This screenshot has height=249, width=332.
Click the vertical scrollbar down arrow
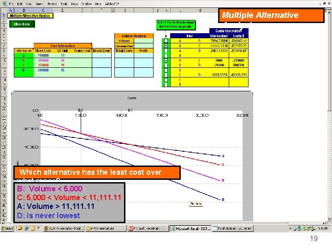(x=329, y=219)
